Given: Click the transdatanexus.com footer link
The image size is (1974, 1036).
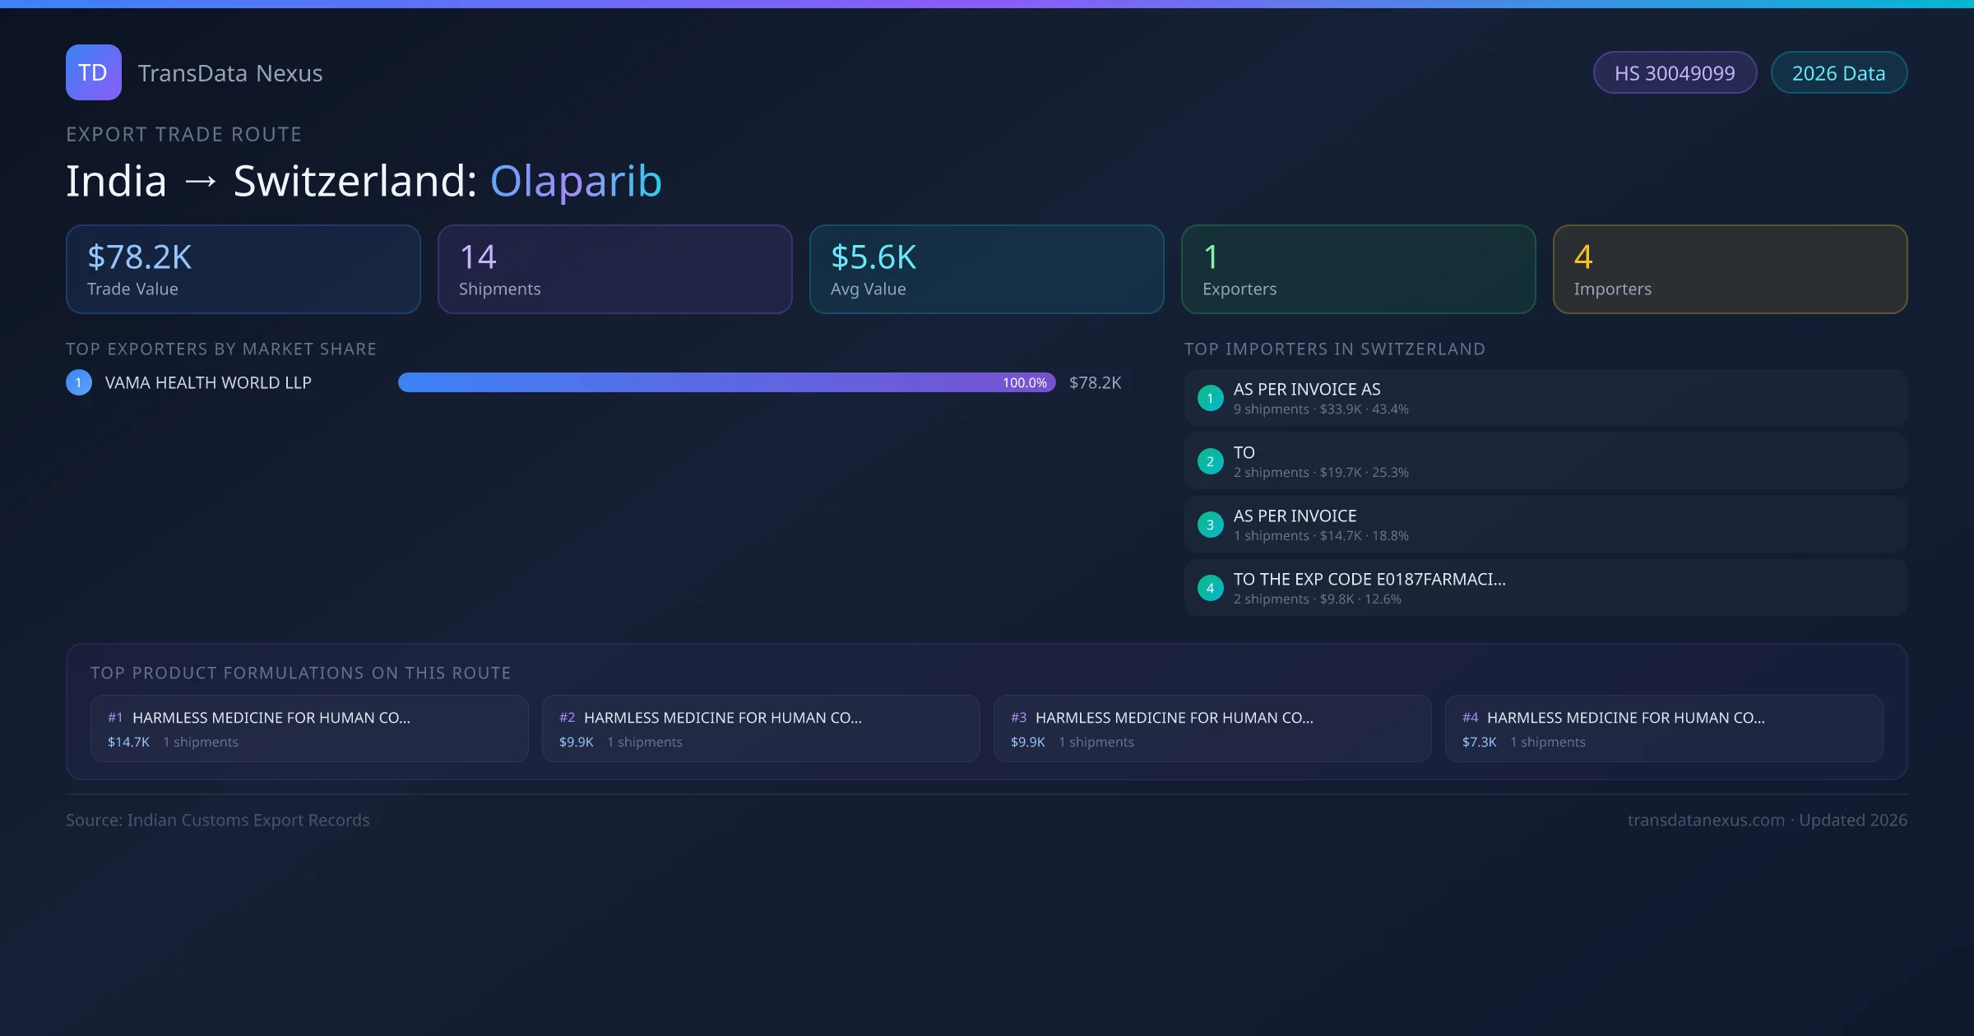Looking at the screenshot, I should 1706,820.
